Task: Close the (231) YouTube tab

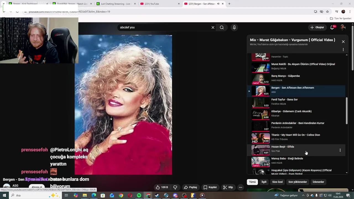Action: point(179,4)
